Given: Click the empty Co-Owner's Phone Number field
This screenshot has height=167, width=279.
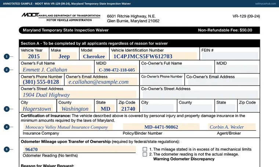Looking at the screenshot, I should tap(162, 81).
